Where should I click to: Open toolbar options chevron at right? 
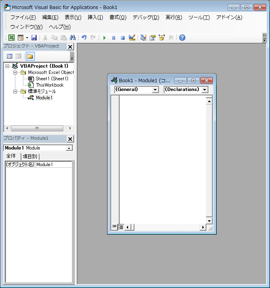click(264, 38)
